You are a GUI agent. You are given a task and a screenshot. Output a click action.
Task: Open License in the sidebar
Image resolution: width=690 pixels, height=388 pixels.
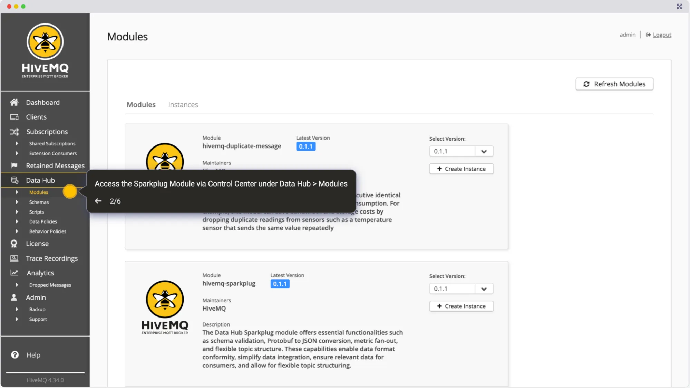point(37,244)
